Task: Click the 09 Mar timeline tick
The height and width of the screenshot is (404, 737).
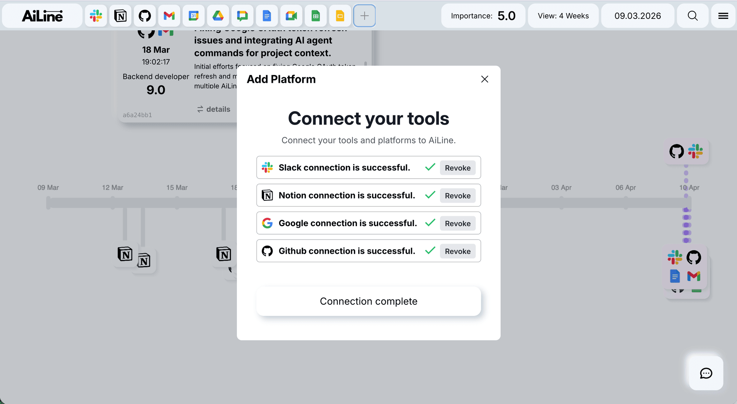Action: click(48, 202)
